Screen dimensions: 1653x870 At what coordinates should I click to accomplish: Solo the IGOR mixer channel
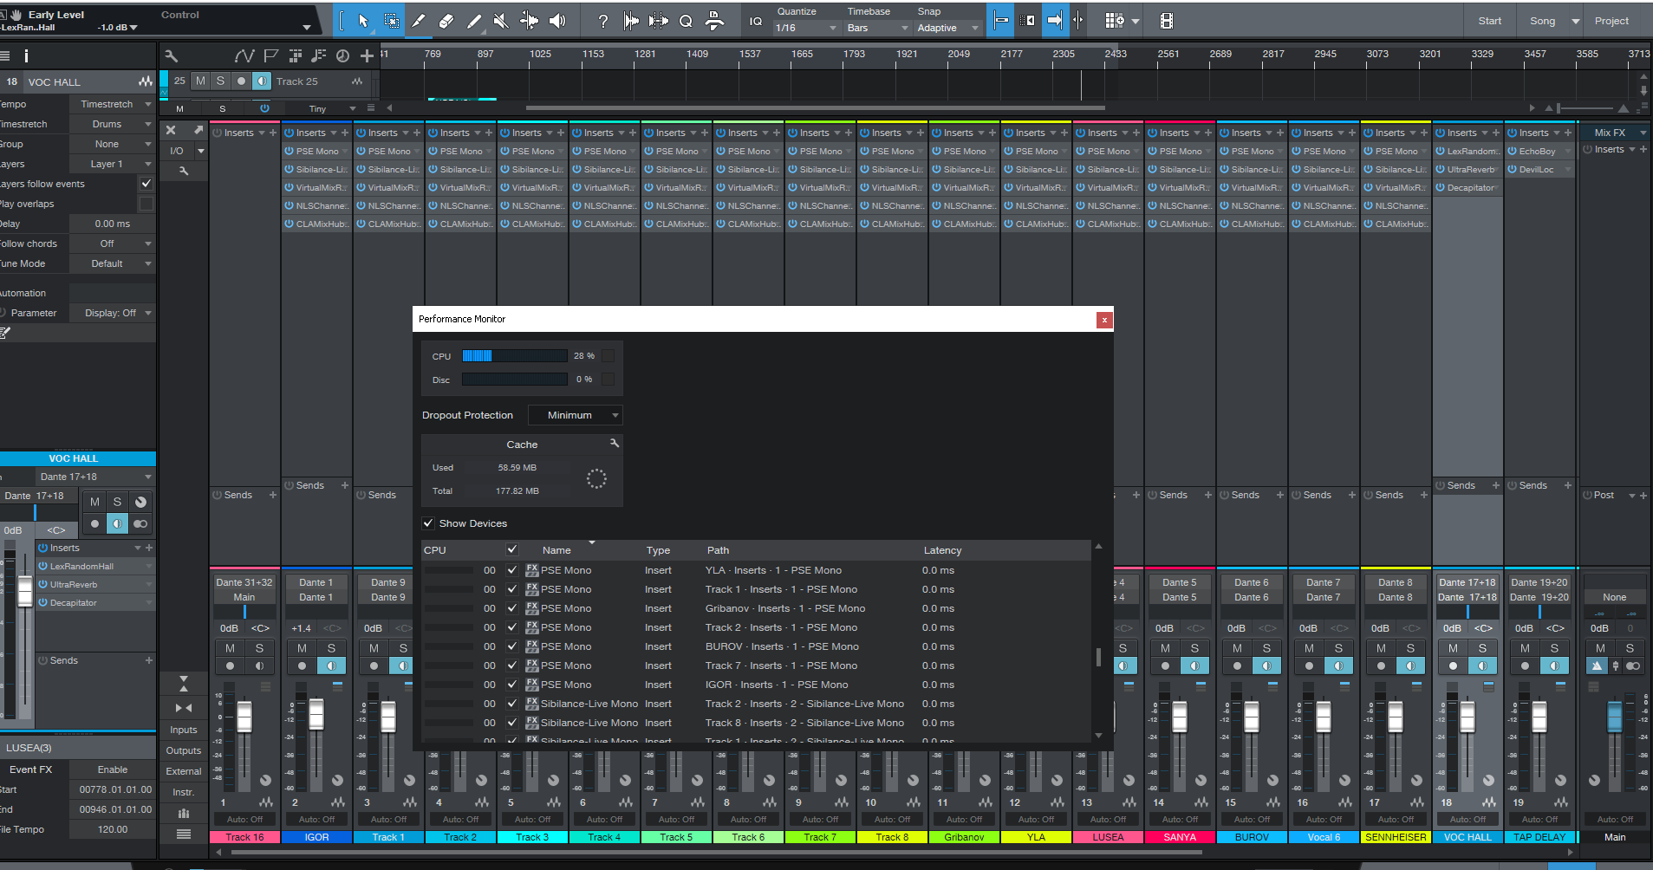pos(331,648)
